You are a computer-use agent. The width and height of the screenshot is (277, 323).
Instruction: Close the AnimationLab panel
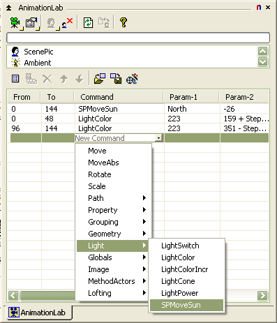(x=268, y=8)
